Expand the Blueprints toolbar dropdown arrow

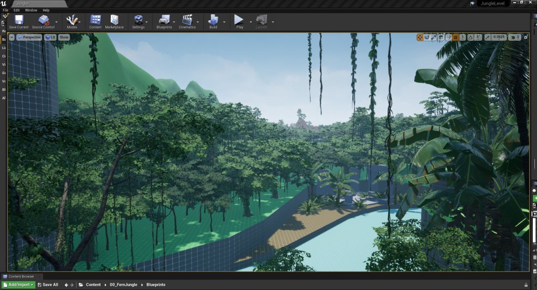tap(176, 22)
